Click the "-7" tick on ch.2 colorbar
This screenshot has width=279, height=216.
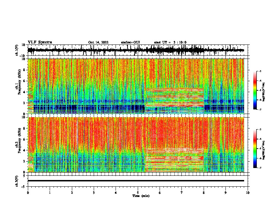coord(260,168)
